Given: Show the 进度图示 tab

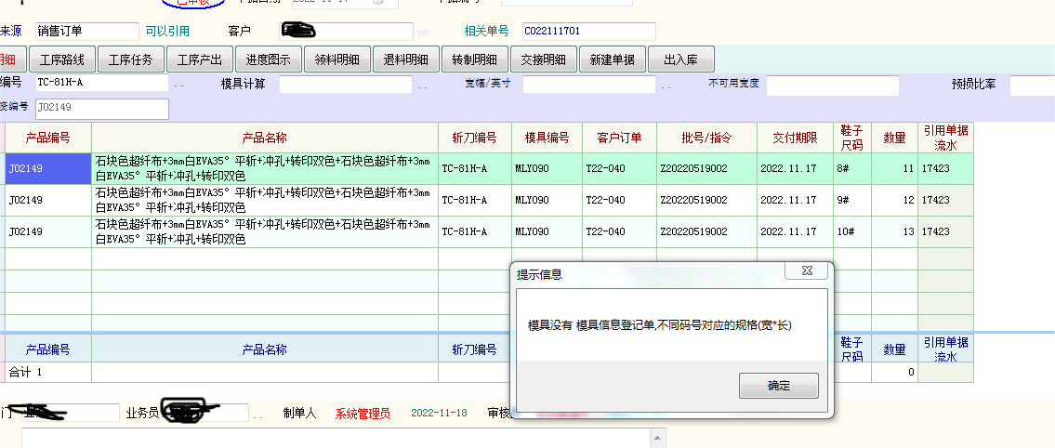Looking at the screenshot, I should (269, 60).
